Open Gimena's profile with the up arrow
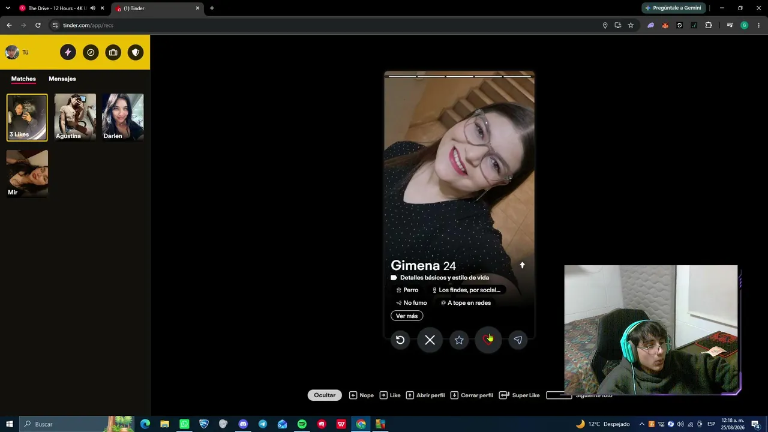768x432 pixels. coord(522,265)
